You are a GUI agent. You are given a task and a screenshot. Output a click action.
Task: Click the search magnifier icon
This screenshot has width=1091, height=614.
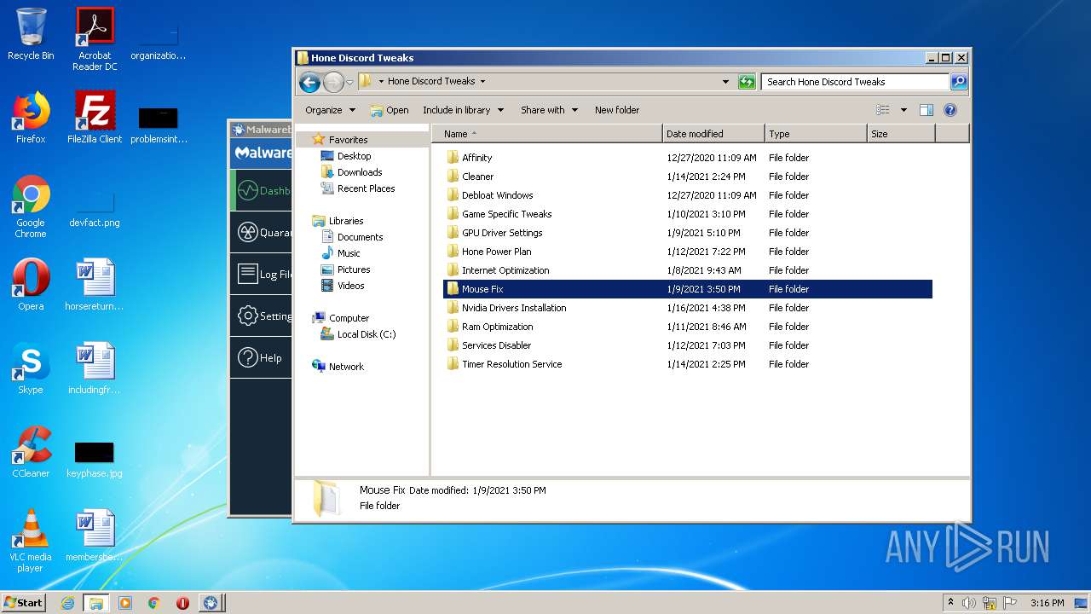tap(958, 82)
